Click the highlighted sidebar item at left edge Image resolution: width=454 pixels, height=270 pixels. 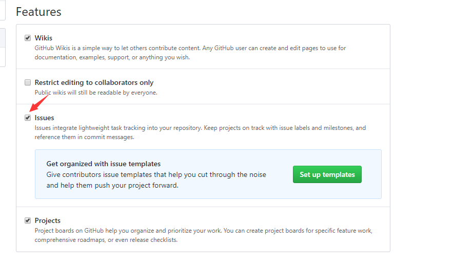pyautogui.click(x=3, y=37)
